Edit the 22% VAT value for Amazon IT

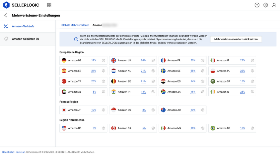(x=243, y=60)
